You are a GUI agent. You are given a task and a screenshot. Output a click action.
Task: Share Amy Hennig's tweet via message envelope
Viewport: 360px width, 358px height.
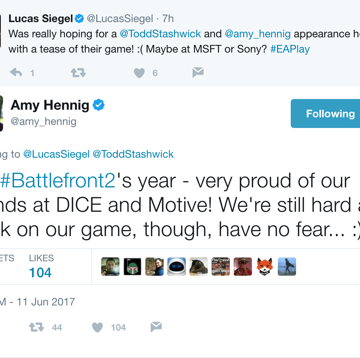tap(156, 327)
